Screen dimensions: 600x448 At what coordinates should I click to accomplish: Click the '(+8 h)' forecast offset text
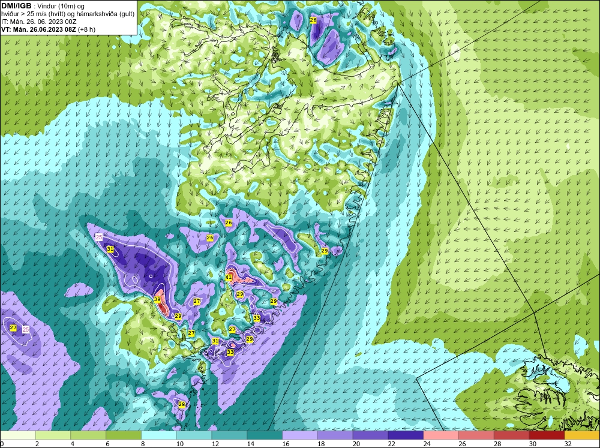coord(86,29)
